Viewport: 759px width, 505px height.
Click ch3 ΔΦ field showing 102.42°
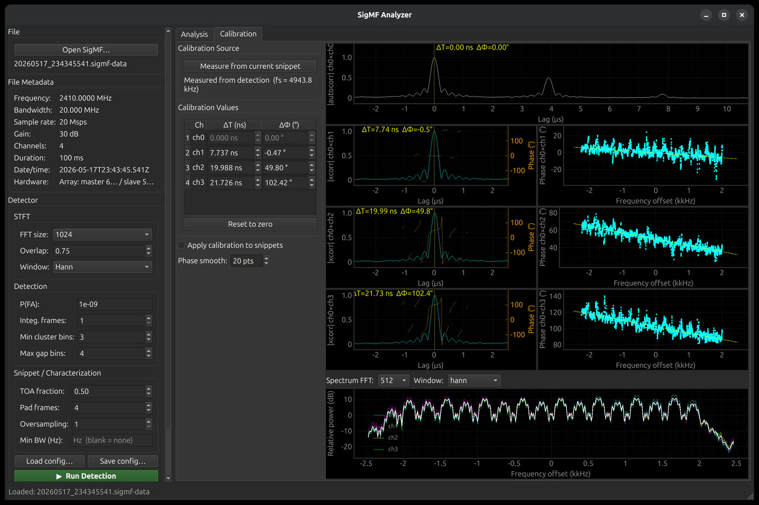point(284,183)
